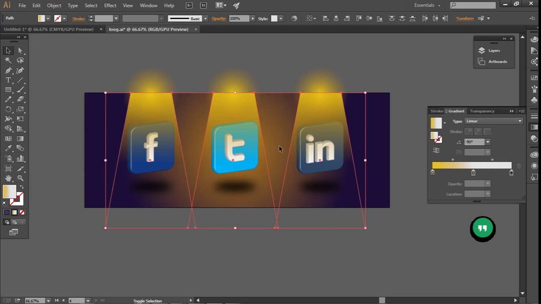This screenshot has height=304, width=541.
Task: Open the Effect menu
Action: [x=110, y=5]
